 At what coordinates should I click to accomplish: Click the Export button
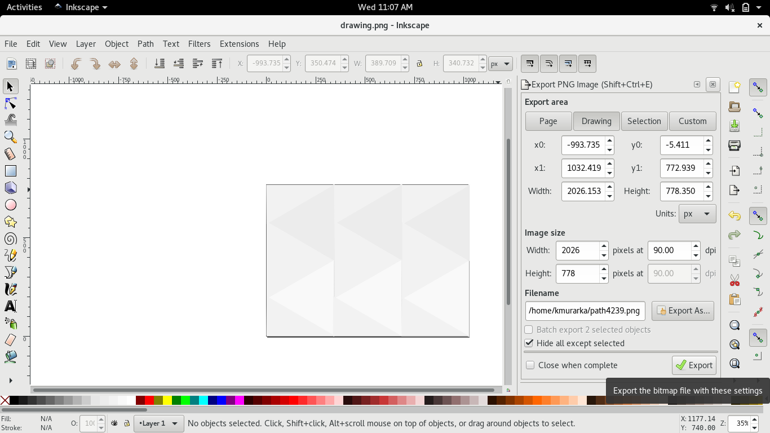point(694,365)
